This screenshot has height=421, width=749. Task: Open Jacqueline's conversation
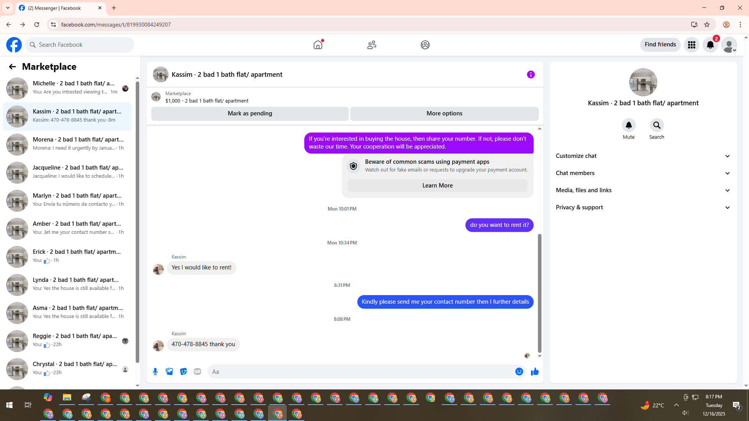pyautogui.click(x=67, y=173)
